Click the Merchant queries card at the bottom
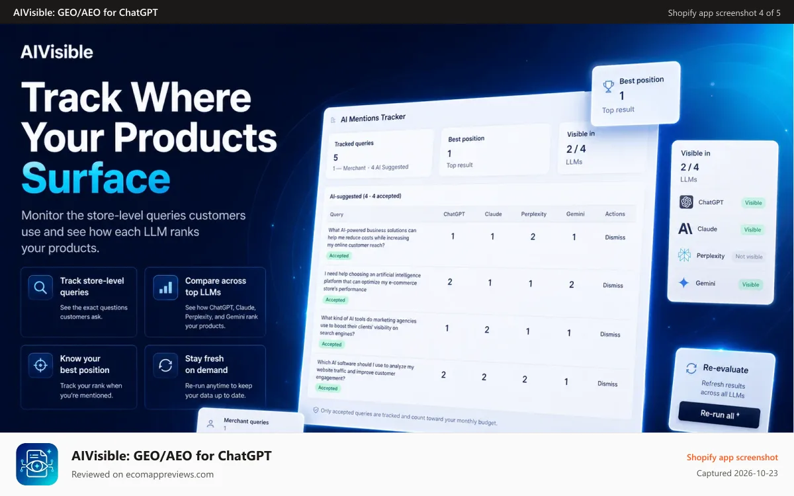 point(251,421)
